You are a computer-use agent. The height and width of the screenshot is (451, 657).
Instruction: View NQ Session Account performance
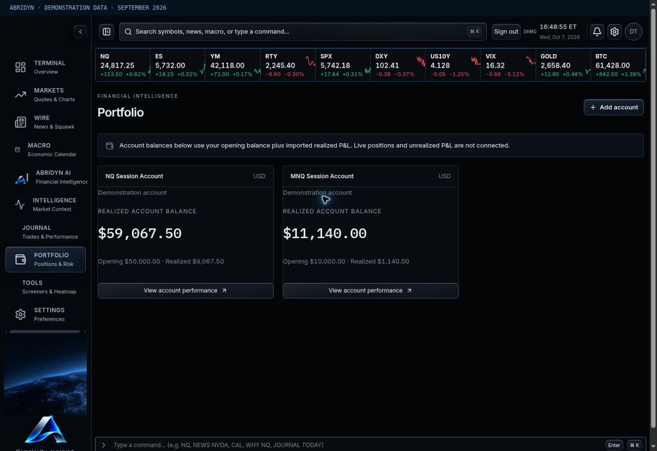(186, 291)
